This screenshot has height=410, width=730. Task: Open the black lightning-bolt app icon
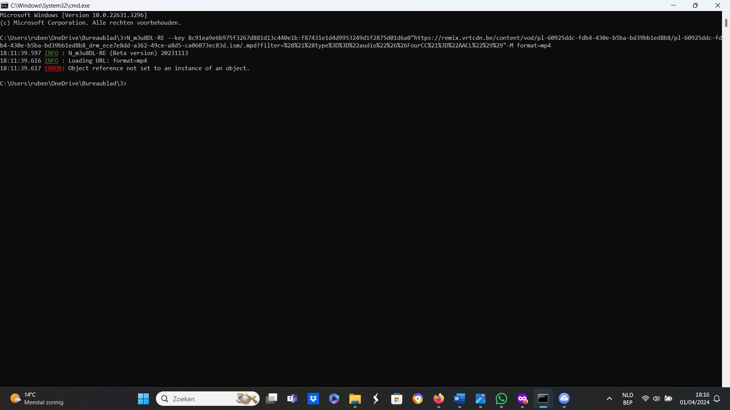coord(376,399)
